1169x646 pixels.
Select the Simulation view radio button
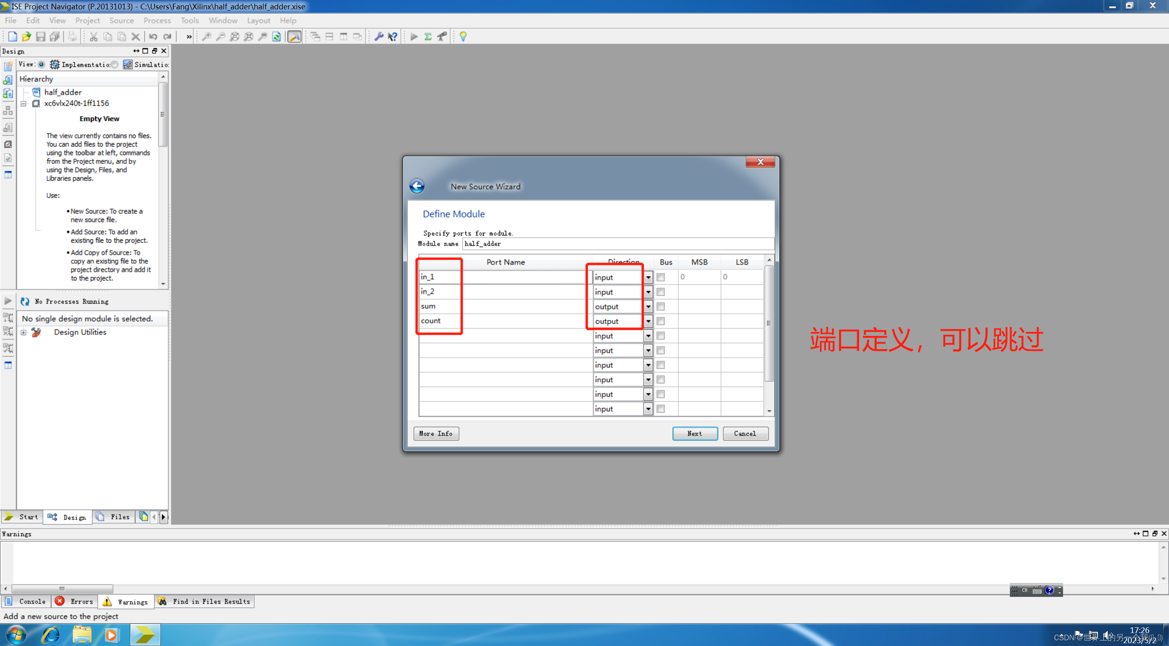coord(115,65)
